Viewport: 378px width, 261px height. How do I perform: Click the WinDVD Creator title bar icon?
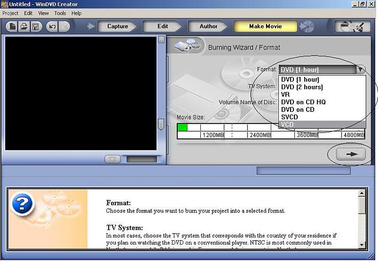(x=4, y=4)
